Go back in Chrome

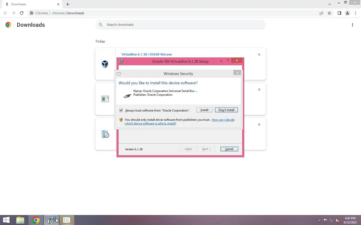(x=6, y=13)
